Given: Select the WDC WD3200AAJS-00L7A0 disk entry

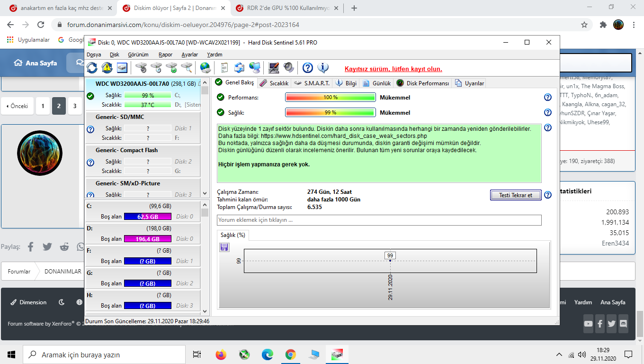Looking at the screenshot, I should pyautogui.click(x=143, y=94).
